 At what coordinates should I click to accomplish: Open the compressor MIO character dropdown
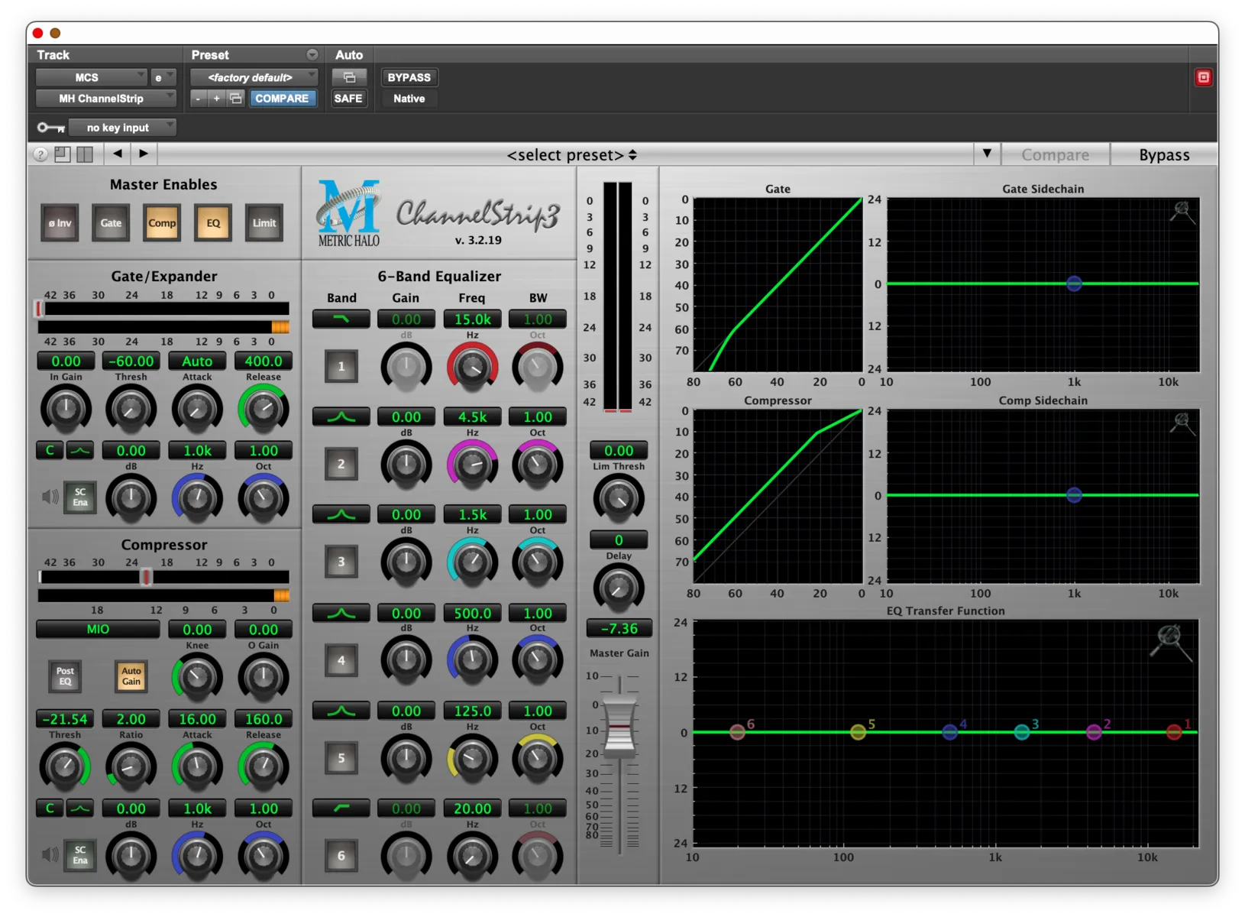[x=98, y=630]
